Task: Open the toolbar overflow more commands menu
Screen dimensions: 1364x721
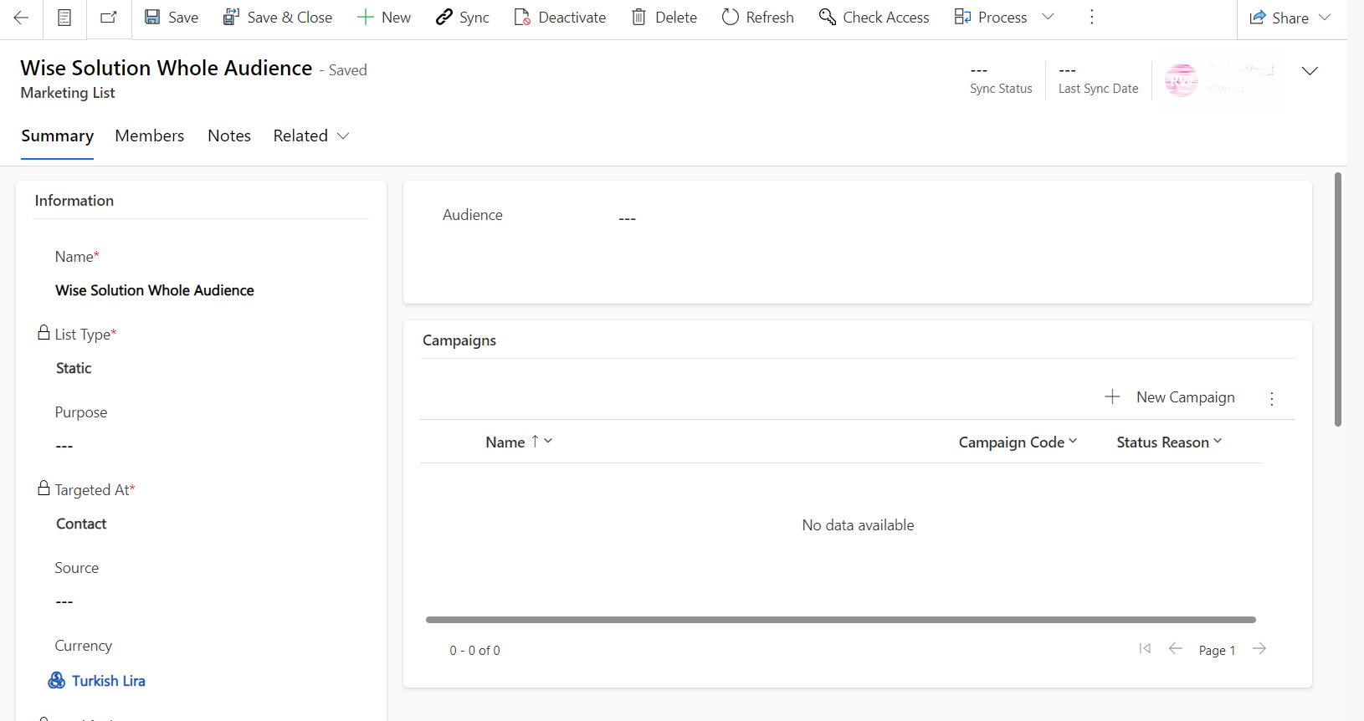Action: coord(1091,18)
